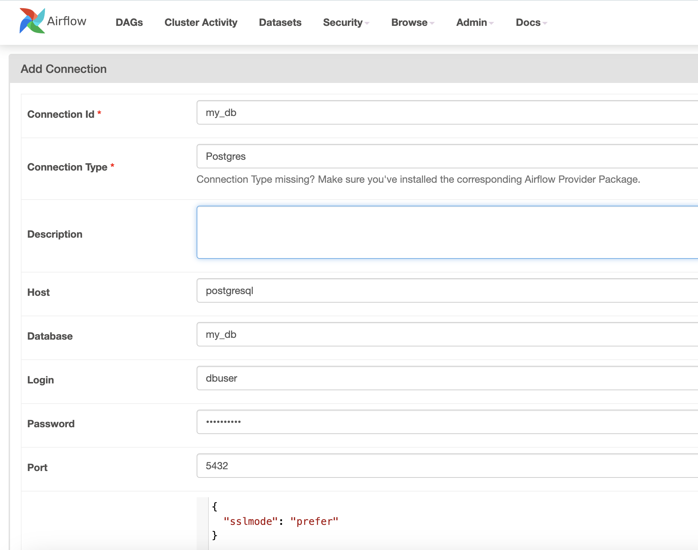
Task: Click the Database label
Action: click(x=50, y=336)
